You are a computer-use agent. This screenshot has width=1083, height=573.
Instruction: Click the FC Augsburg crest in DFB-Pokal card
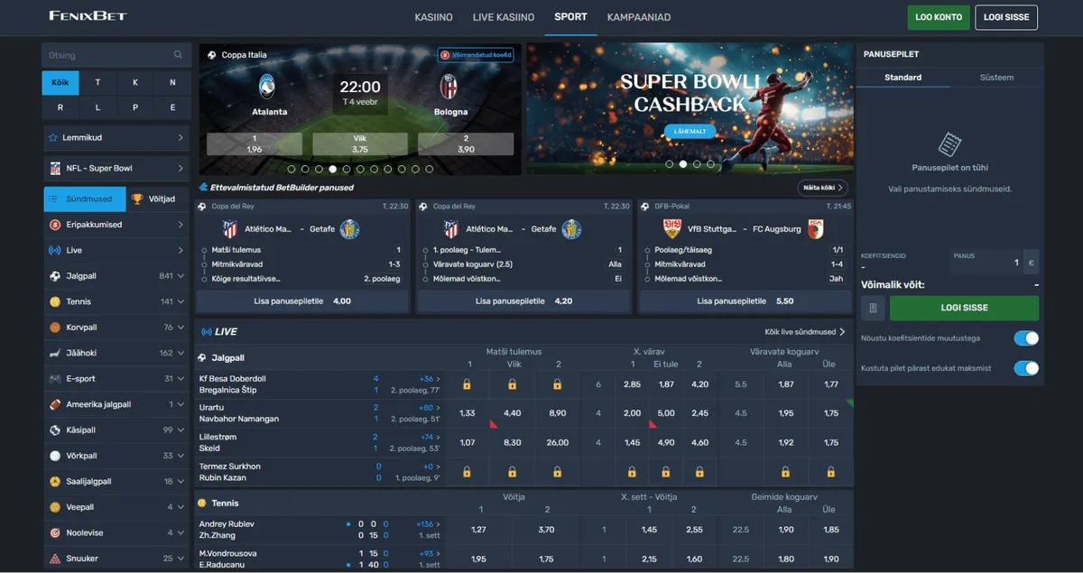tap(816, 229)
